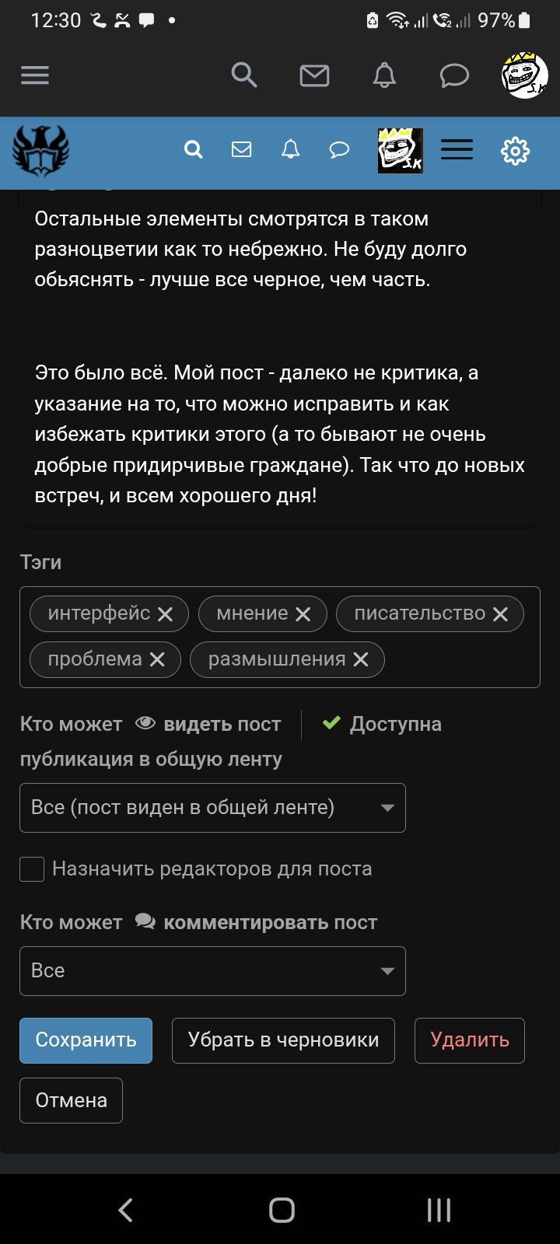Open the "Кто может комментировать" dropdown
Screen dimensions: 560x1244
click(x=212, y=971)
